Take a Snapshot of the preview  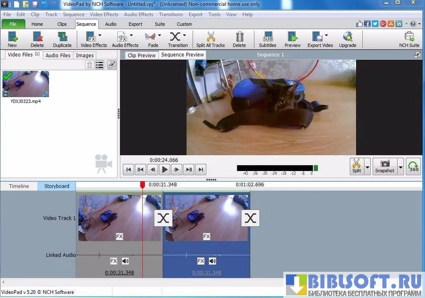pyautogui.click(x=385, y=166)
